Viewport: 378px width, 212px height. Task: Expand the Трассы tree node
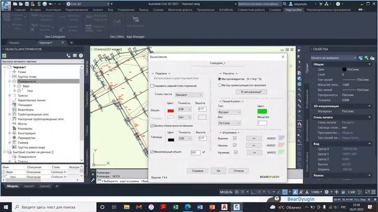pos(9,95)
